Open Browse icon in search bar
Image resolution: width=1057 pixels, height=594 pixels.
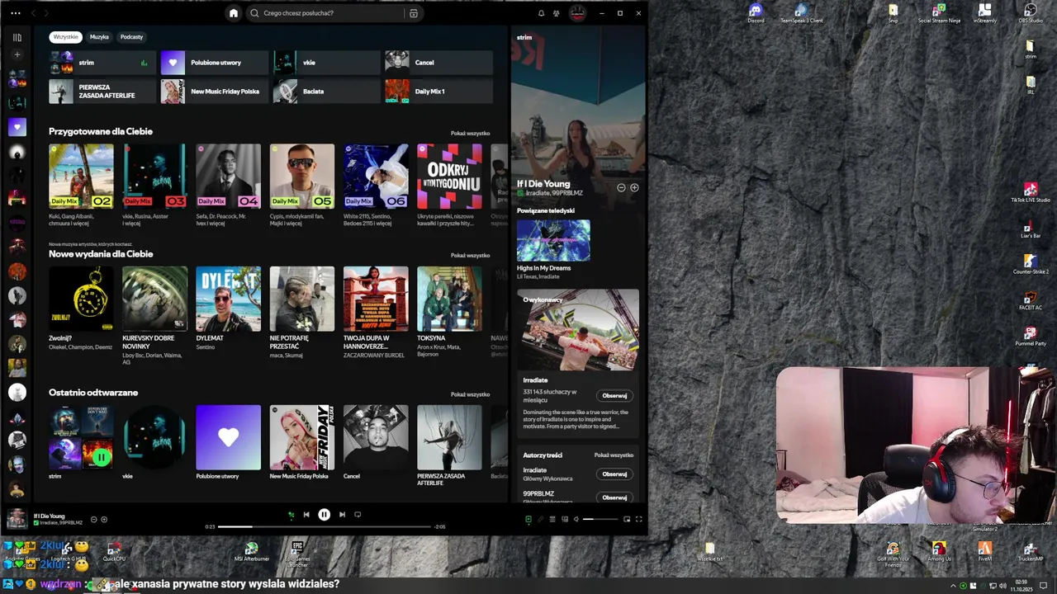pyautogui.click(x=414, y=13)
